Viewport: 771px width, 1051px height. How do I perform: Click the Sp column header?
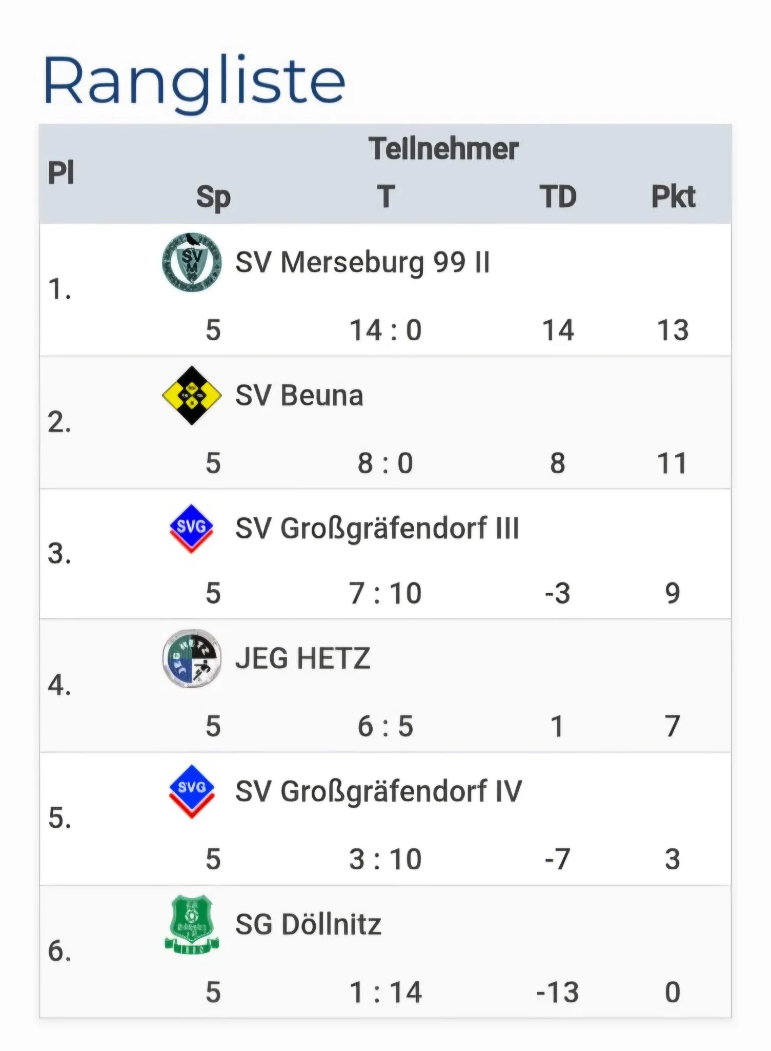tap(213, 198)
